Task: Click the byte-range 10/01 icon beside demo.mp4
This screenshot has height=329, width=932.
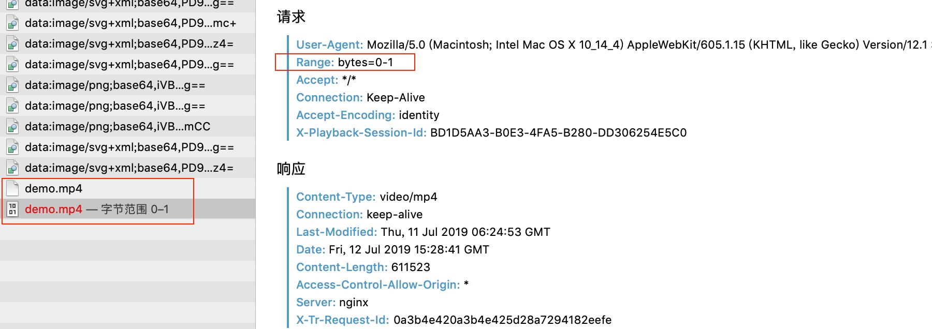Action: point(12,209)
